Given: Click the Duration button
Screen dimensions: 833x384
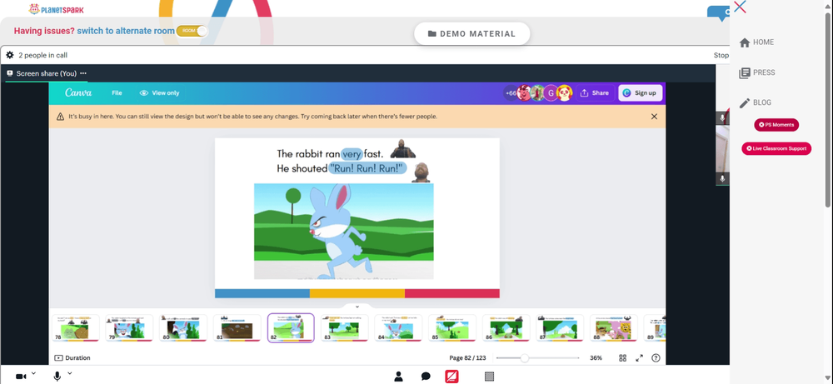Looking at the screenshot, I should (x=72, y=358).
